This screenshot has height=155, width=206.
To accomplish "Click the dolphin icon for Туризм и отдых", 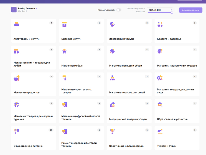I will click(x=160, y=131).
